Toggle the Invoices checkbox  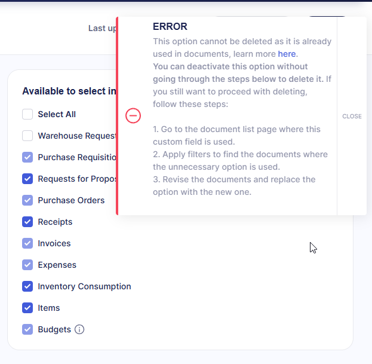click(x=27, y=243)
